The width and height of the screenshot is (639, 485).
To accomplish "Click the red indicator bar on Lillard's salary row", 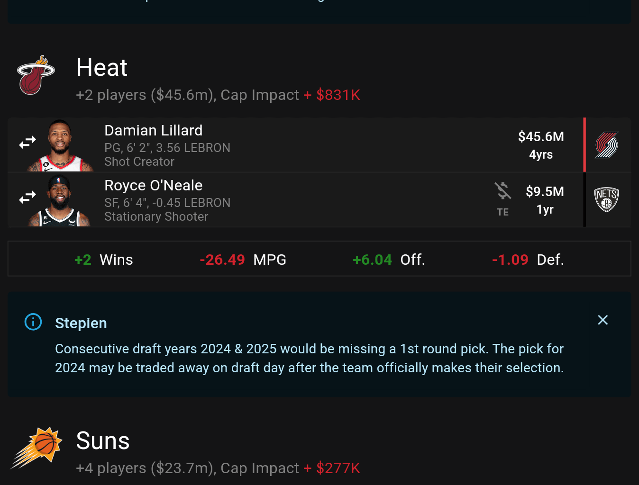I will (x=584, y=144).
